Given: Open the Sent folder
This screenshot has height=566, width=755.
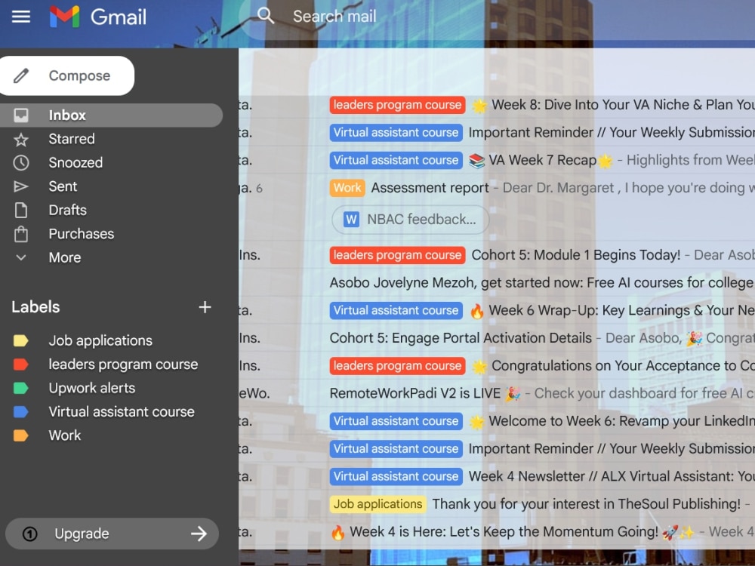Looking at the screenshot, I should click(x=111, y=186).
